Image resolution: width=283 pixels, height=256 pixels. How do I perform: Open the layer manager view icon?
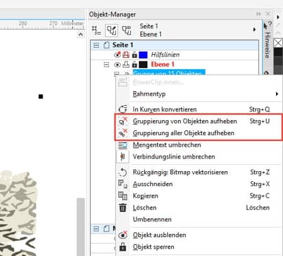coord(126,30)
